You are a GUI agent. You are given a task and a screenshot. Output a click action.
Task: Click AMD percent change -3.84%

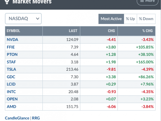coord(148,106)
